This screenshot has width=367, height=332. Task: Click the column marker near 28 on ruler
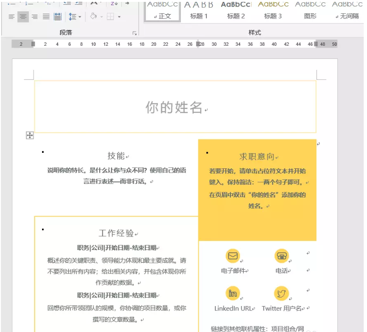click(x=198, y=44)
